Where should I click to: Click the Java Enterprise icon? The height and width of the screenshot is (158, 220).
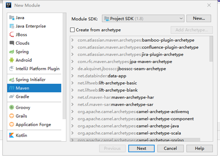[x=12, y=26]
